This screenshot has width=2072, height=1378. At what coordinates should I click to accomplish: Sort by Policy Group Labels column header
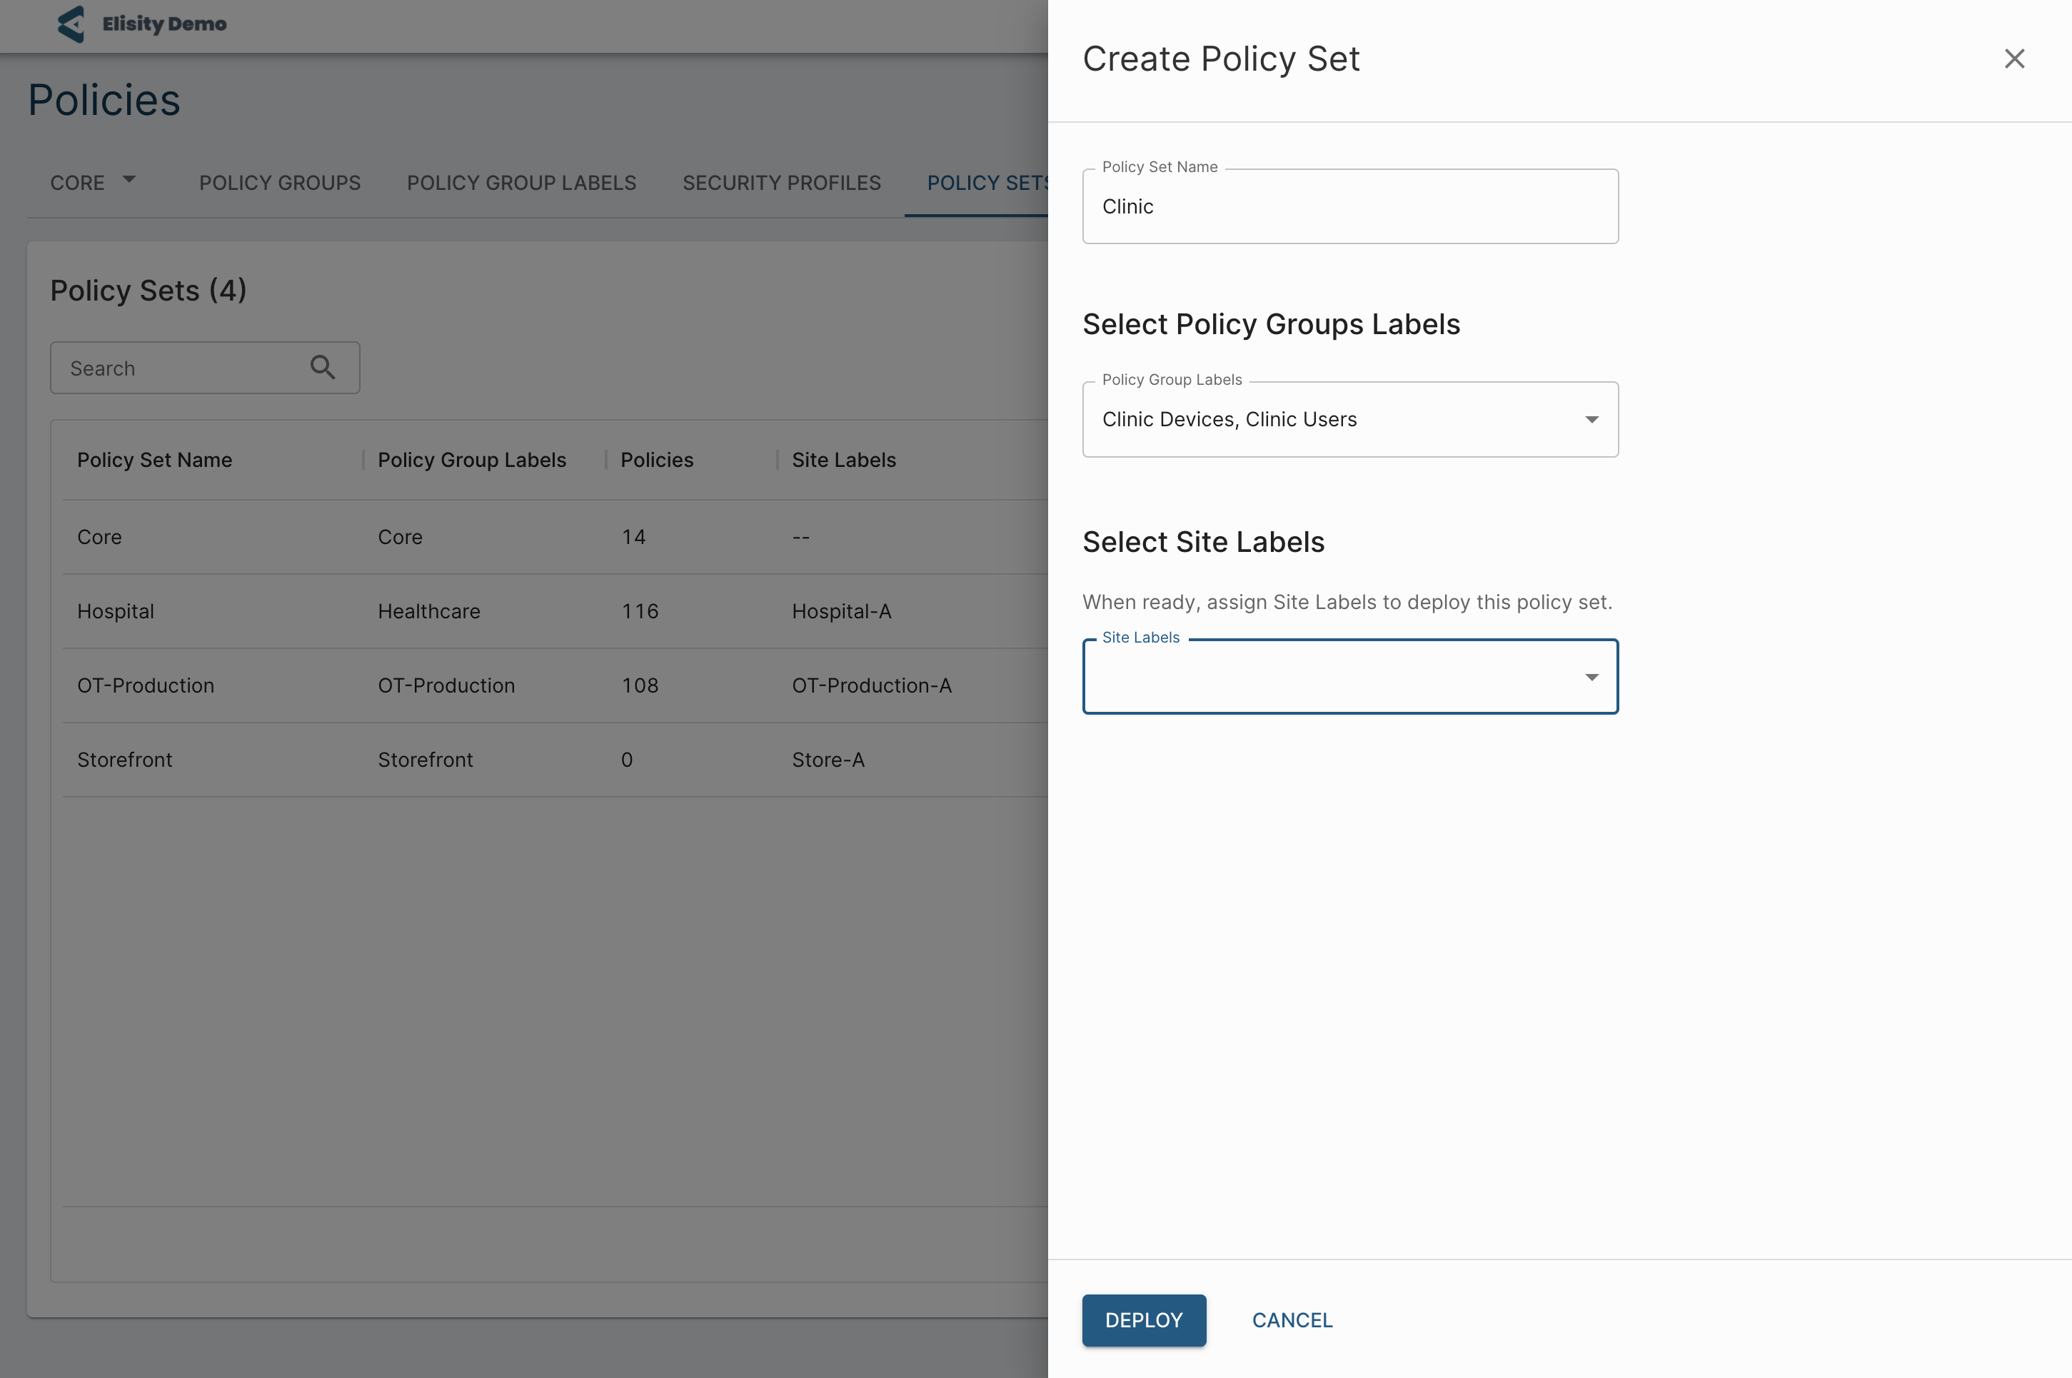pos(472,460)
